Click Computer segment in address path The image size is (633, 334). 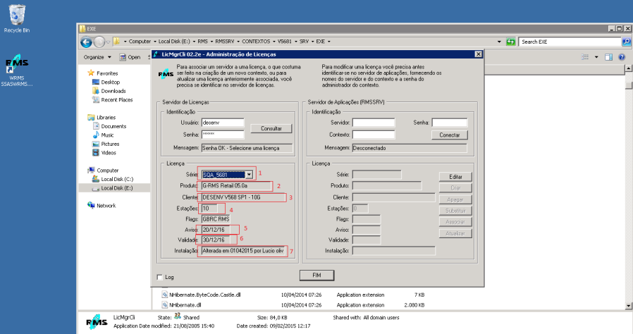coord(140,42)
